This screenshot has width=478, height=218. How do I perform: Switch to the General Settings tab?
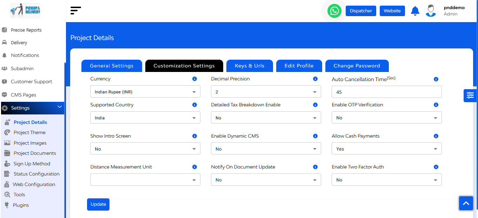112,66
